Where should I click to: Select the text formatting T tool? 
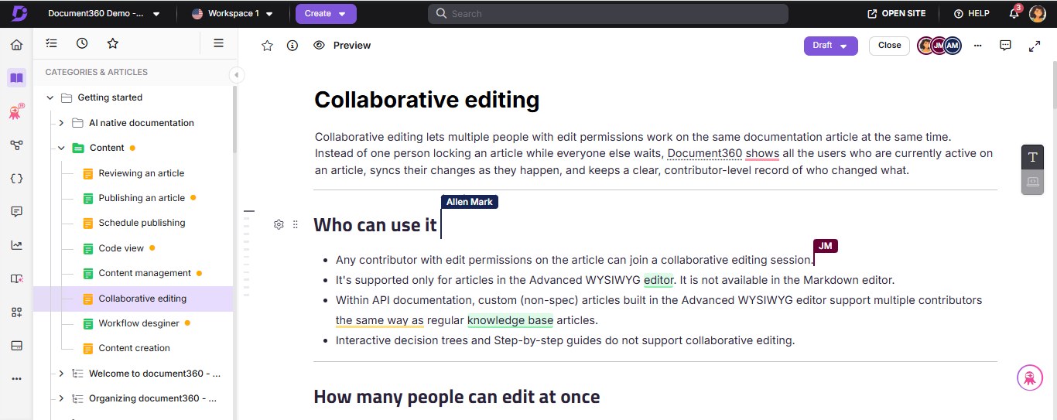click(x=1032, y=157)
